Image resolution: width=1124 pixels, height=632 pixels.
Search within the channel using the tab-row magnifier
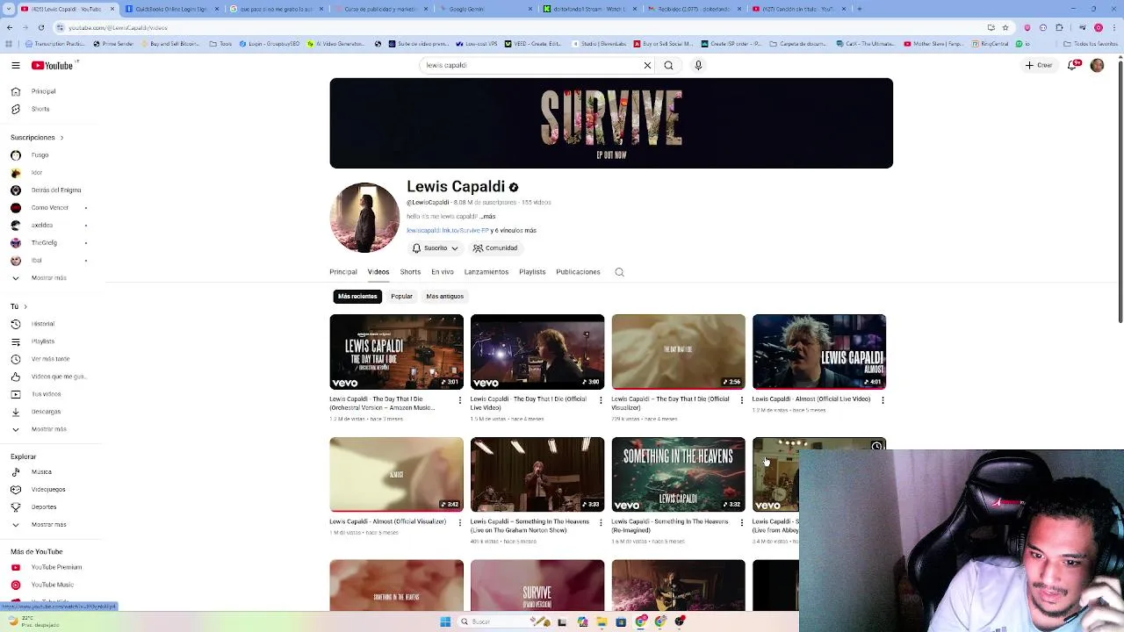tap(619, 272)
